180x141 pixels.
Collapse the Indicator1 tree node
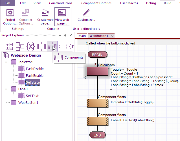point(6,62)
